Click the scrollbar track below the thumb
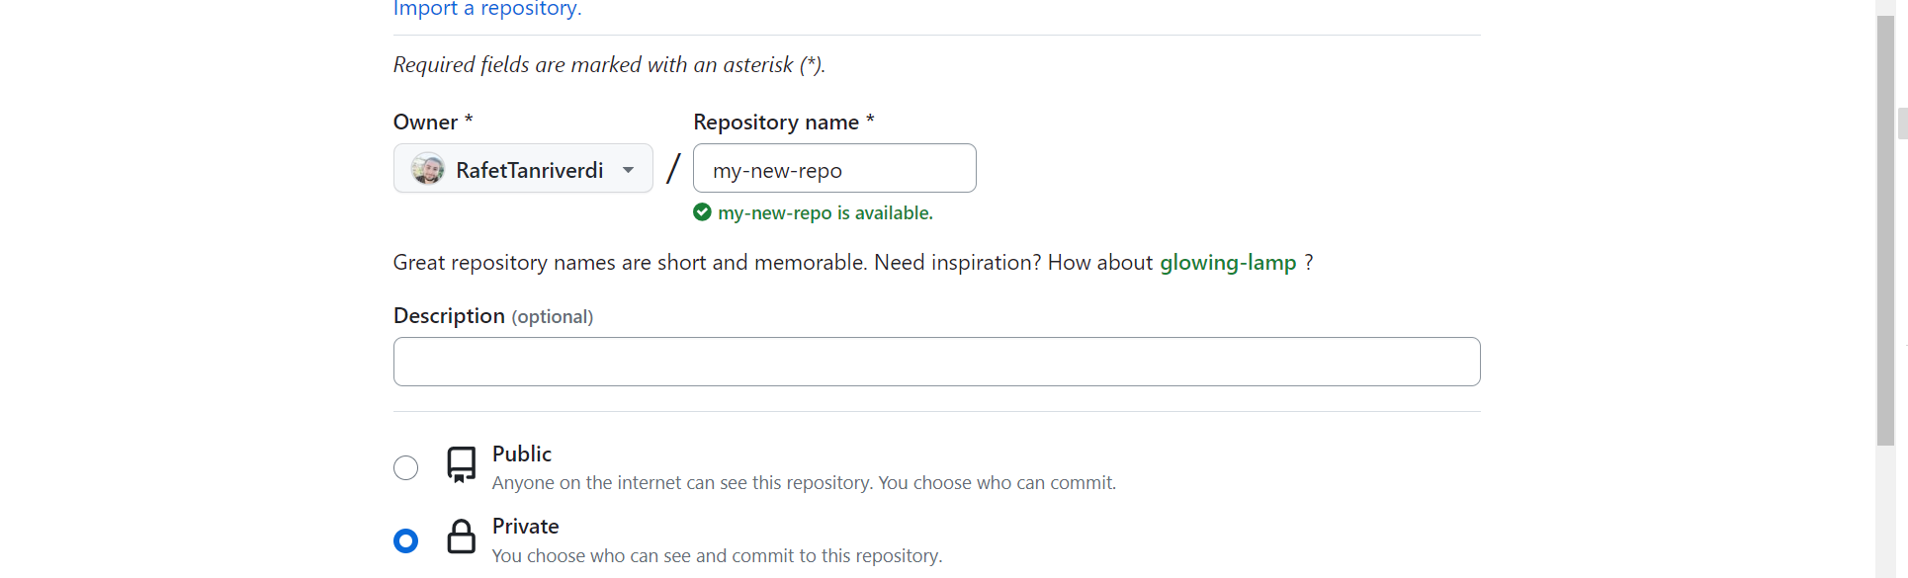 [1885, 511]
